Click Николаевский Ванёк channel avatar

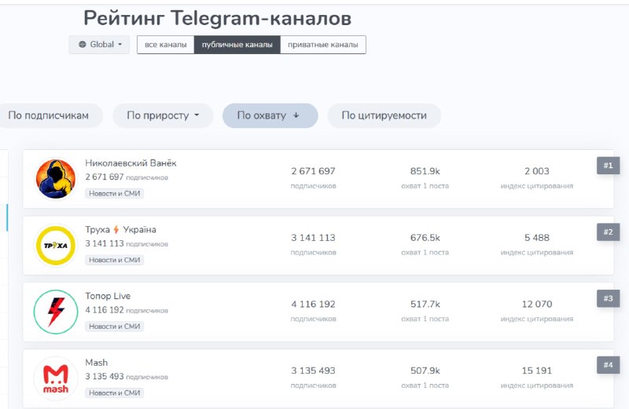point(56,179)
